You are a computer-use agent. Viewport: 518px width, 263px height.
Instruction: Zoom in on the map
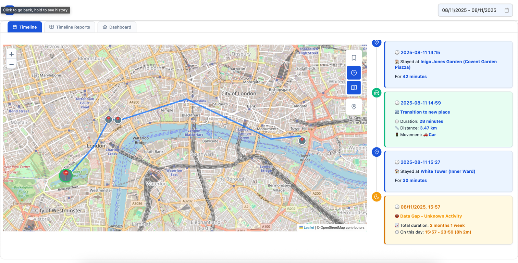click(x=11, y=54)
